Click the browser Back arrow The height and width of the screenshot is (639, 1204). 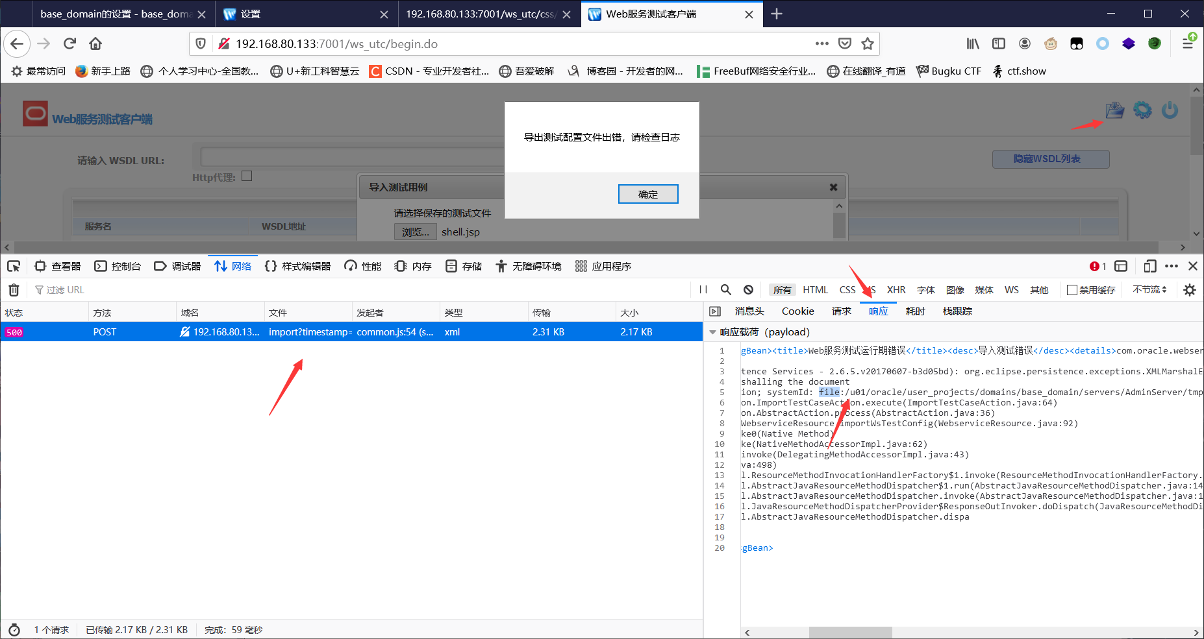17,43
